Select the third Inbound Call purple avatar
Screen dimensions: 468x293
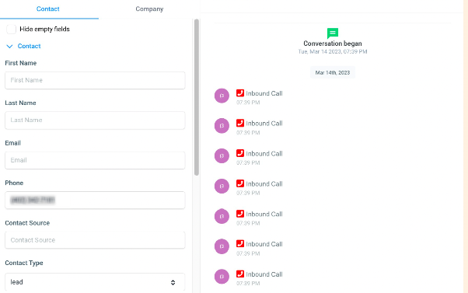click(222, 155)
